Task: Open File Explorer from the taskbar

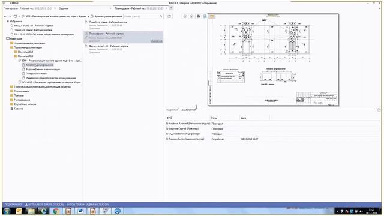Action: (x=31, y=211)
